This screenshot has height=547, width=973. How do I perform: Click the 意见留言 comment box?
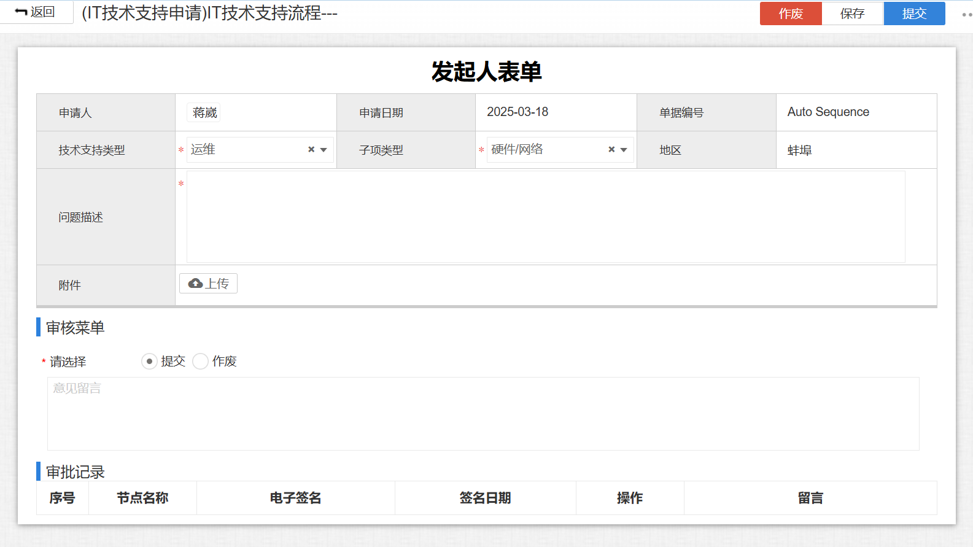483,413
